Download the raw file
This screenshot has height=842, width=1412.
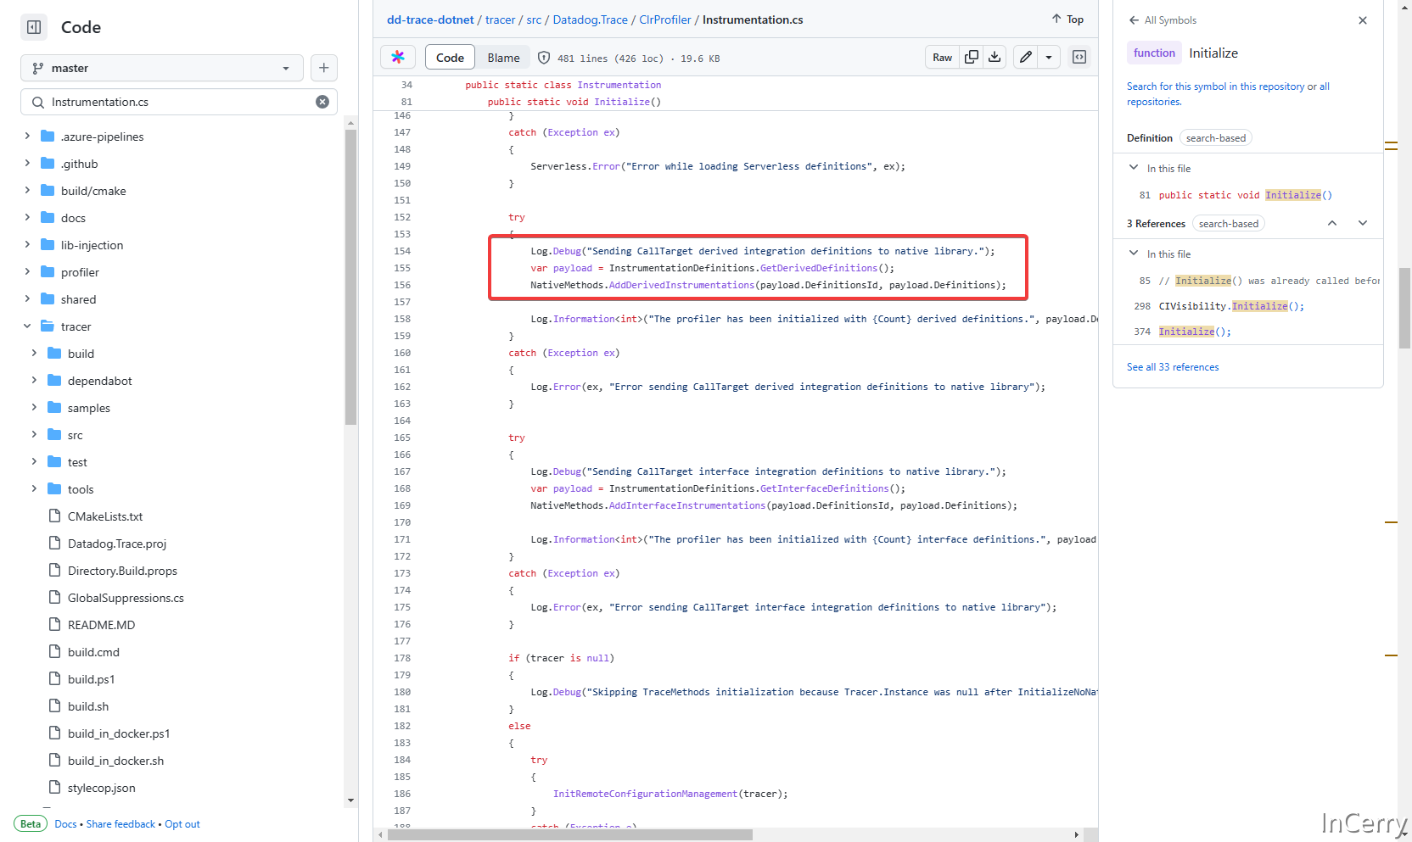[x=995, y=58]
